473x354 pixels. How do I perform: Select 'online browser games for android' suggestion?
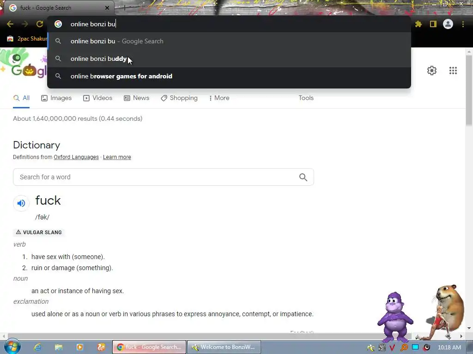pyautogui.click(x=229, y=76)
